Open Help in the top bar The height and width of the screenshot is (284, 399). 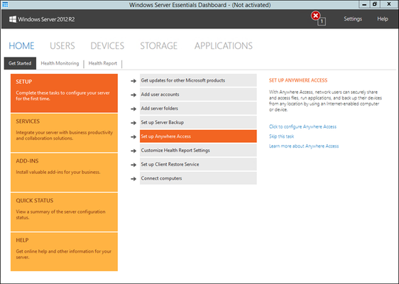point(383,19)
